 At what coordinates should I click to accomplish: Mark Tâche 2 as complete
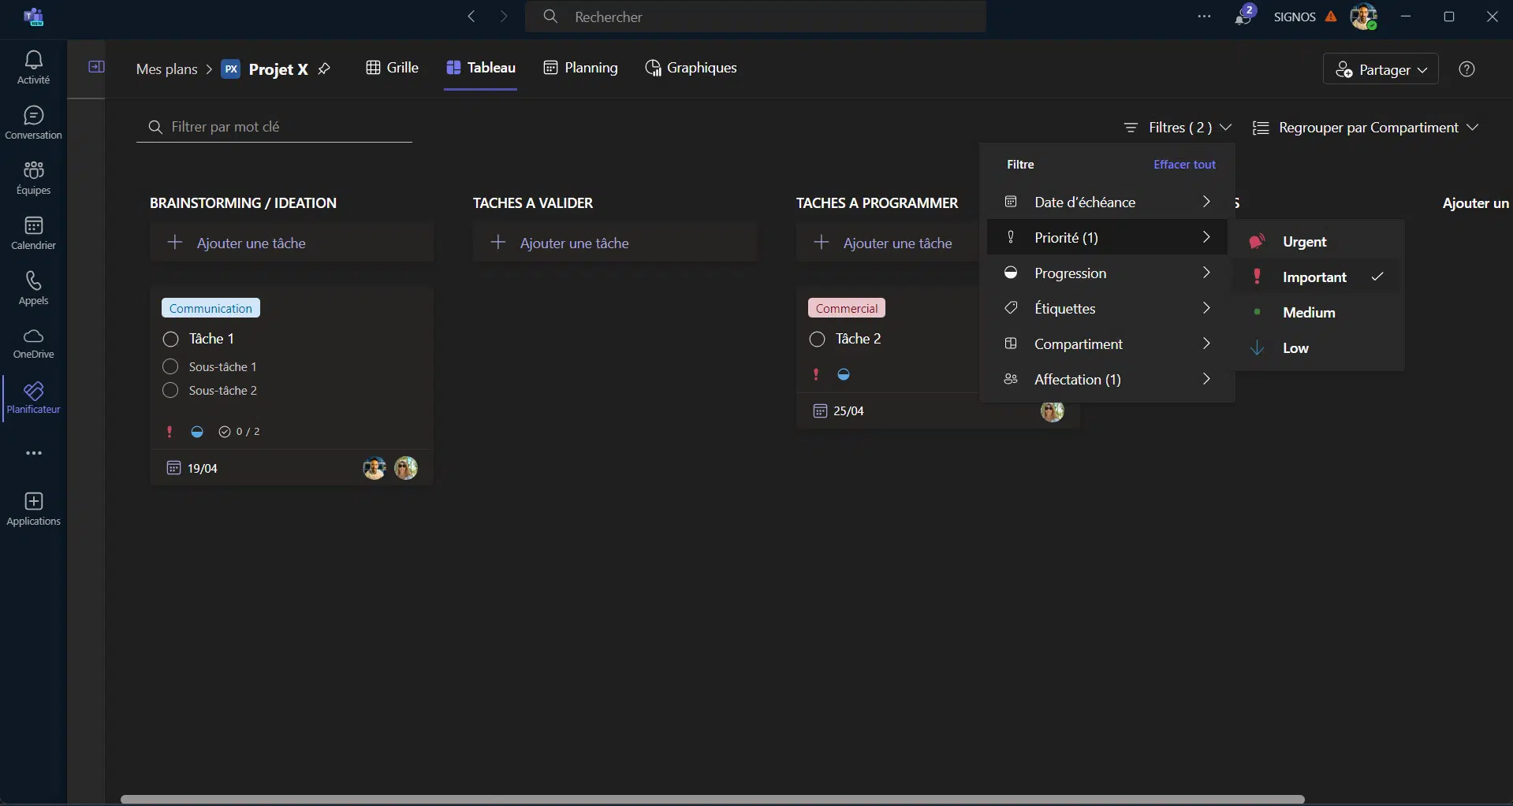pos(818,340)
